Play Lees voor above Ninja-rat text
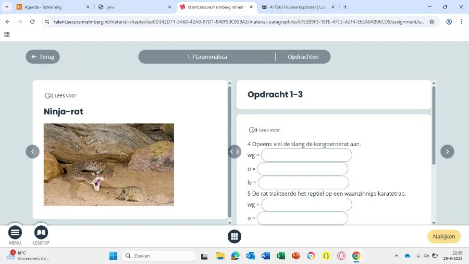This screenshot has height=264, width=469. pyautogui.click(x=61, y=95)
